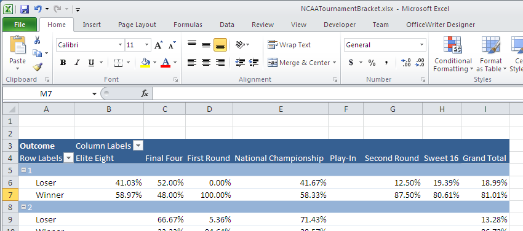Increase indent icon
The image size is (523, 231).
coord(254,62)
